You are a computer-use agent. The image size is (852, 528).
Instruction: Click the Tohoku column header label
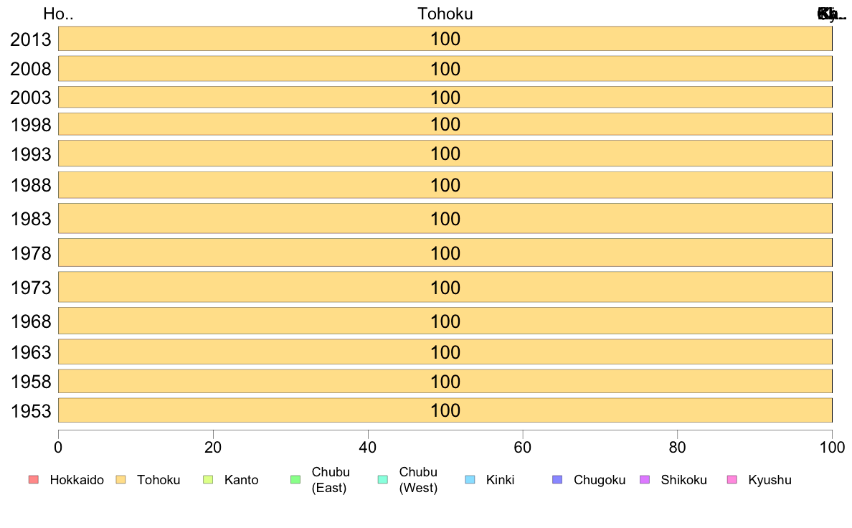445,14
